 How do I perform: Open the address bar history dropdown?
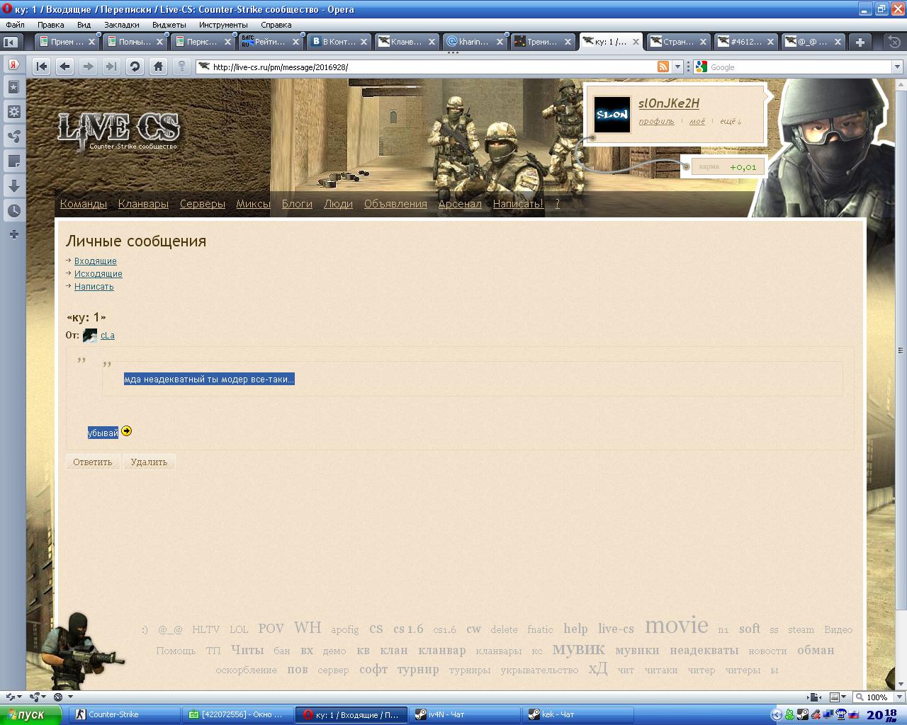click(x=677, y=67)
